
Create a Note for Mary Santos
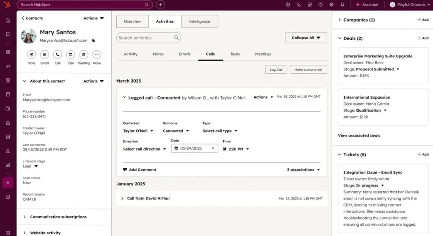(x=31, y=54)
